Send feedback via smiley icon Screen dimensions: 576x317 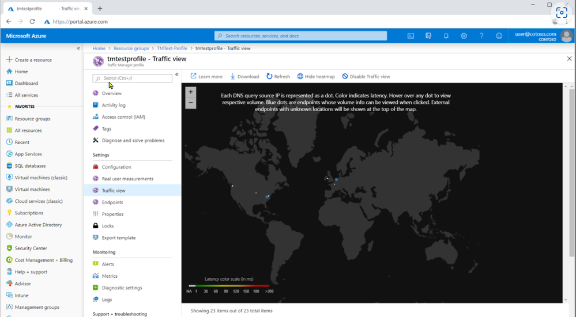coord(499,36)
